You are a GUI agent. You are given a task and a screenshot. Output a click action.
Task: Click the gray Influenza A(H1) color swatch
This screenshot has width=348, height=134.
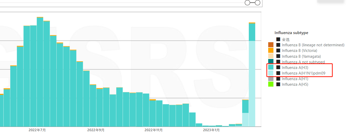coord(270,79)
